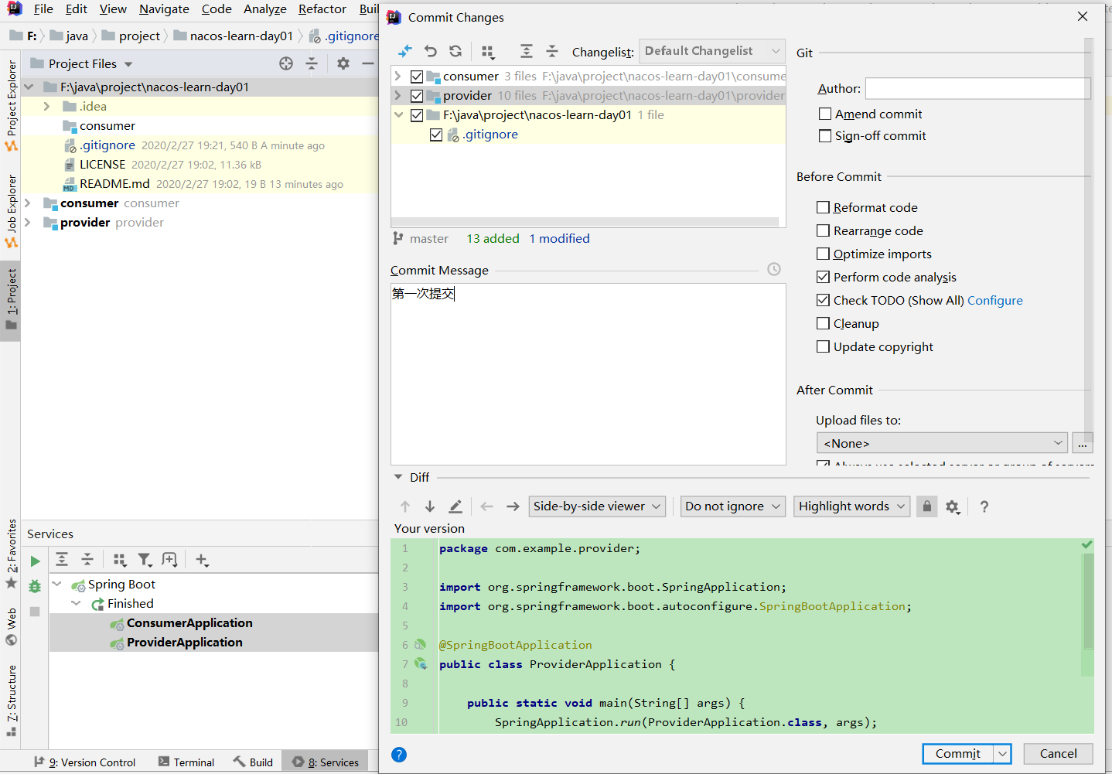Open Project Files view dropdown
The width and height of the screenshot is (1112, 774).
tap(128, 64)
